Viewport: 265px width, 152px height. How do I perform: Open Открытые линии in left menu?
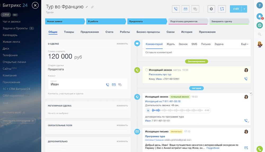14,62
